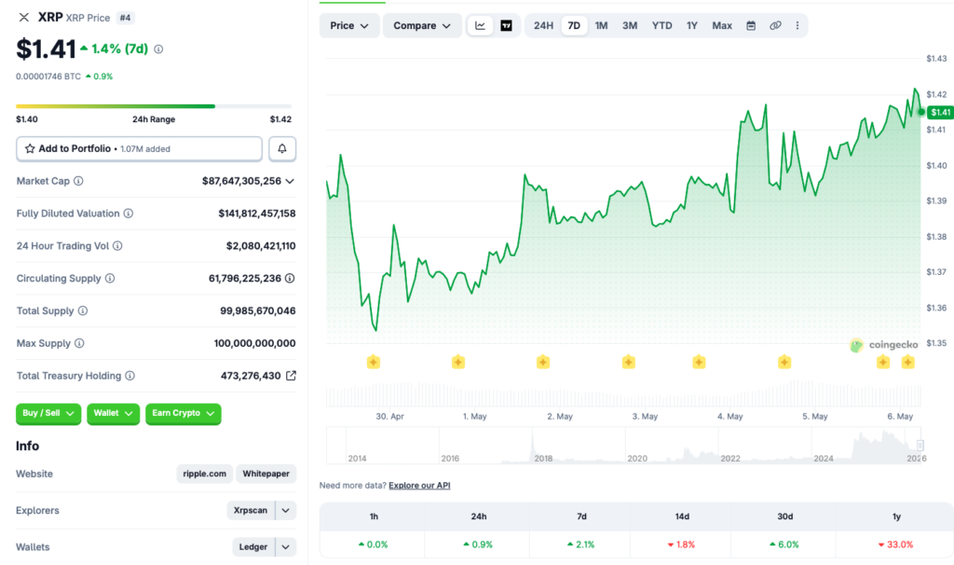The height and width of the screenshot is (565, 954).
Task: Click Circulating Supply label info icon
Action: [x=110, y=278]
